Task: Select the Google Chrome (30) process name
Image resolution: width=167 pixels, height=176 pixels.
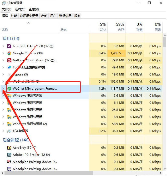Action: tap(28, 53)
